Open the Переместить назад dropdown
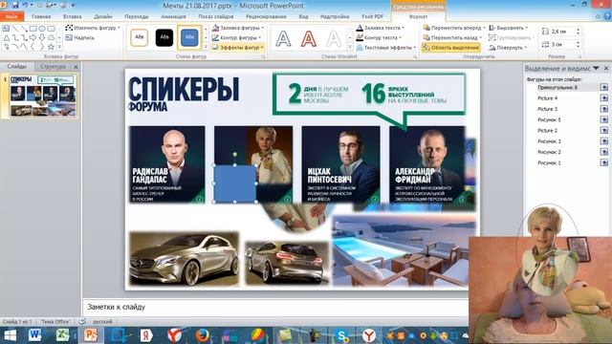The height and width of the screenshot is (344, 612). click(x=452, y=37)
